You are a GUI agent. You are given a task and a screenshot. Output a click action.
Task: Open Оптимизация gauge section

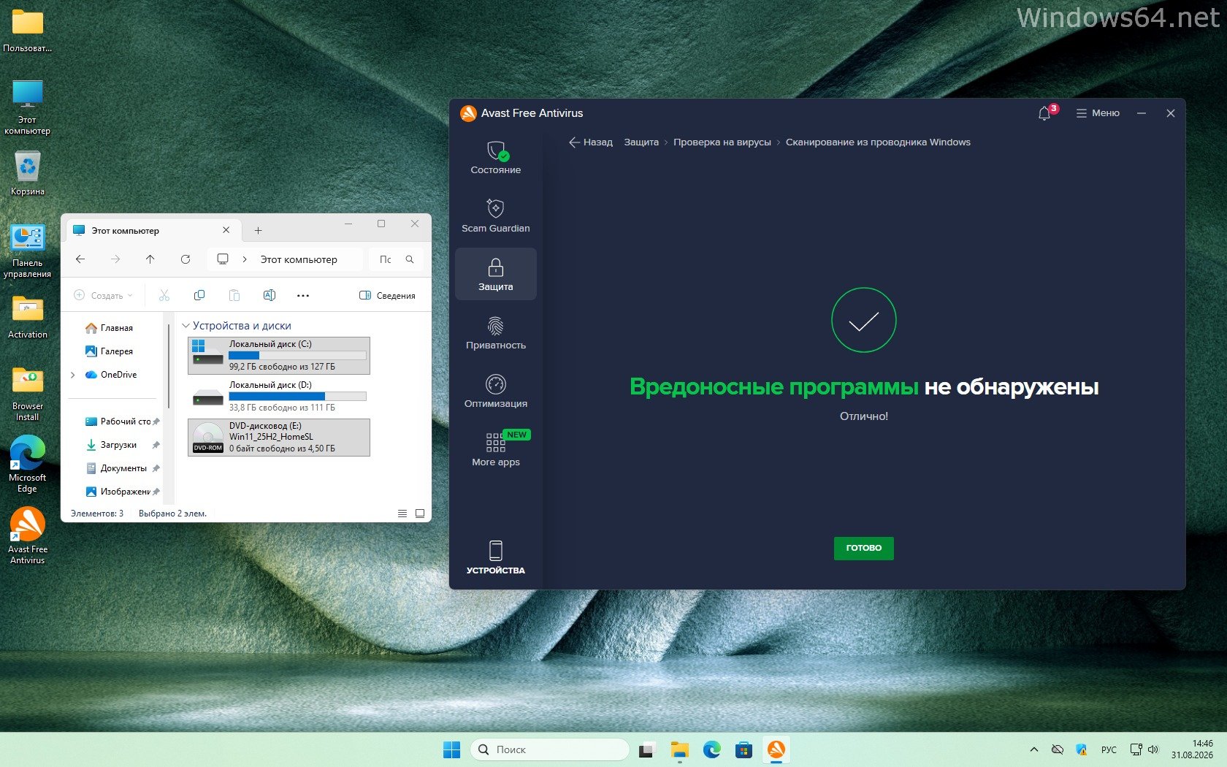click(495, 391)
